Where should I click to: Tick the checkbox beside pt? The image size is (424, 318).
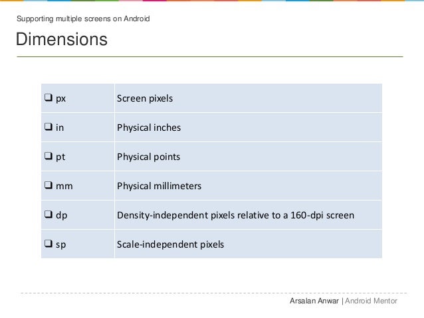point(49,157)
